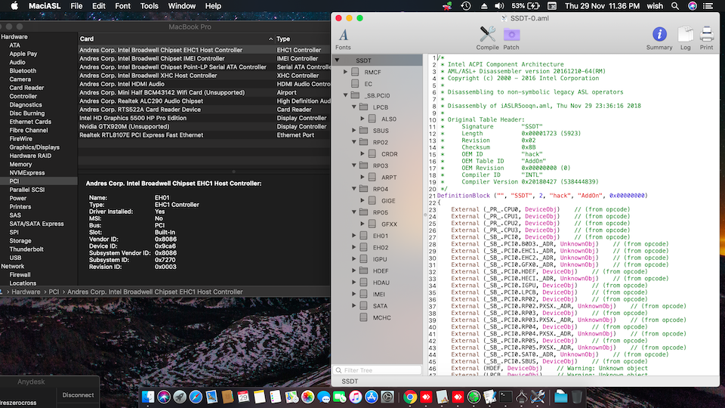Expand the SATA tree node

click(x=354, y=306)
